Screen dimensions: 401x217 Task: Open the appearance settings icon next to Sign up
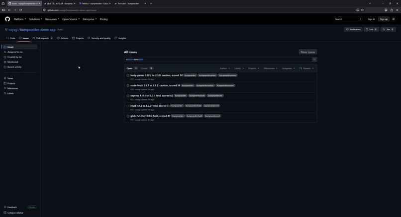394,19
